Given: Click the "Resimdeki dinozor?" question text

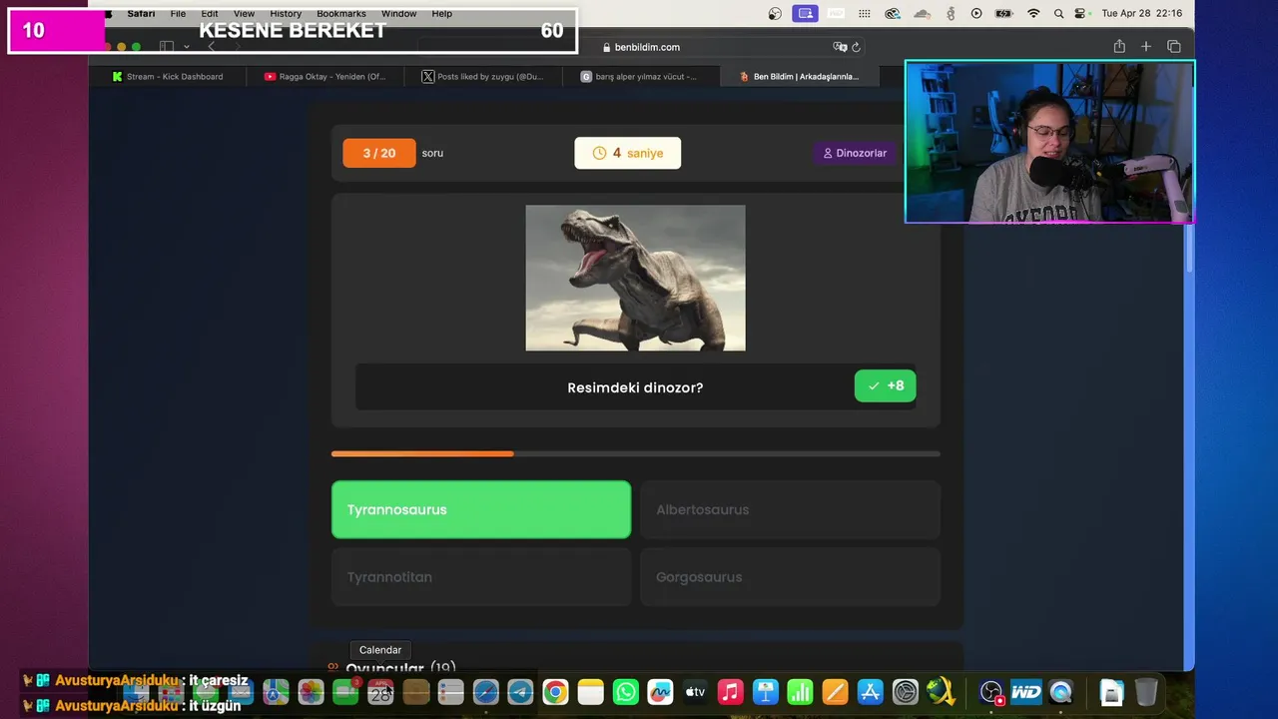Looking at the screenshot, I should tap(635, 387).
